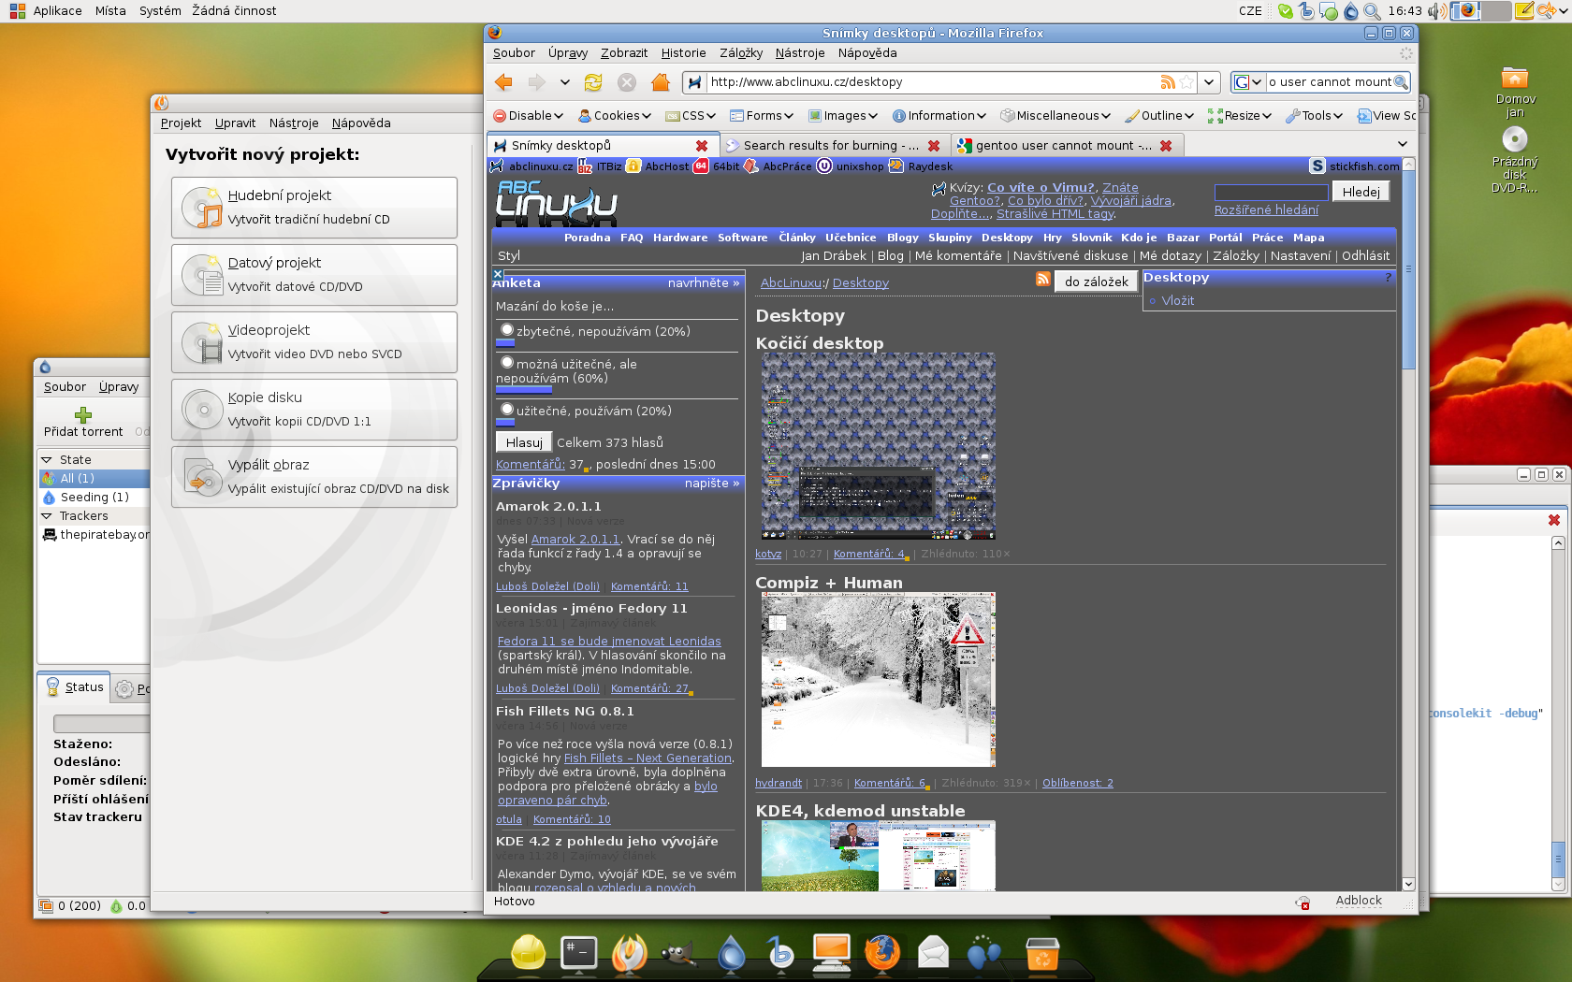Click the Firefox forward arrow button
This screenshot has height=982, width=1572.
coord(536,82)
